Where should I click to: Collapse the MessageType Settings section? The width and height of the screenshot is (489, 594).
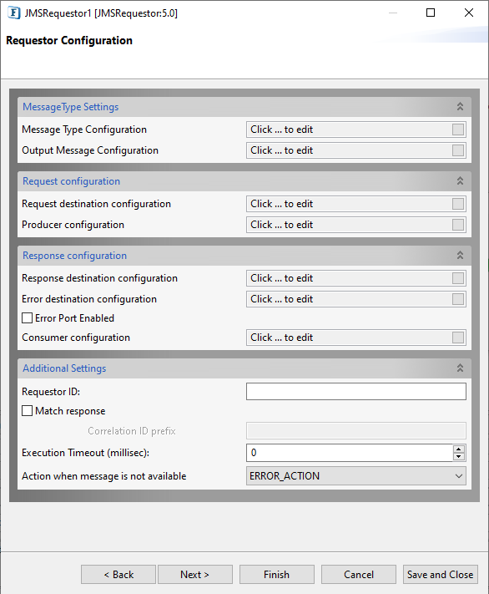coord(460,106)
